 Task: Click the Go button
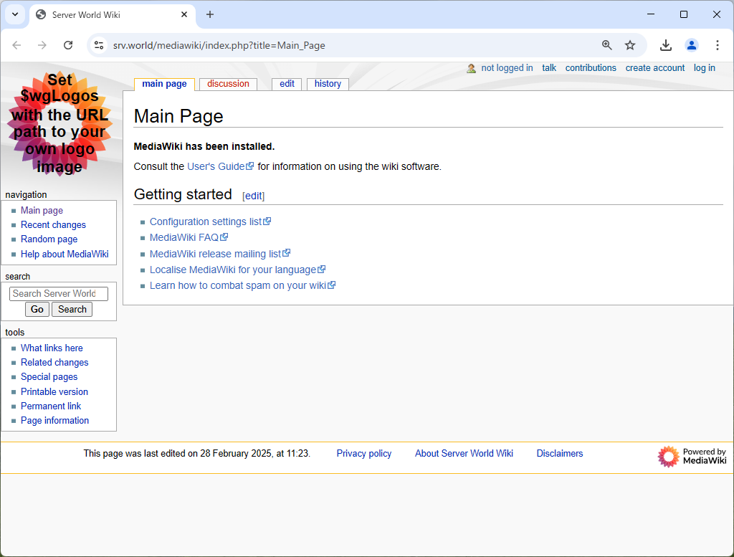37,310
